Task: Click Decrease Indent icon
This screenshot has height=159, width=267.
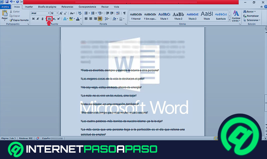Action: 107,13
